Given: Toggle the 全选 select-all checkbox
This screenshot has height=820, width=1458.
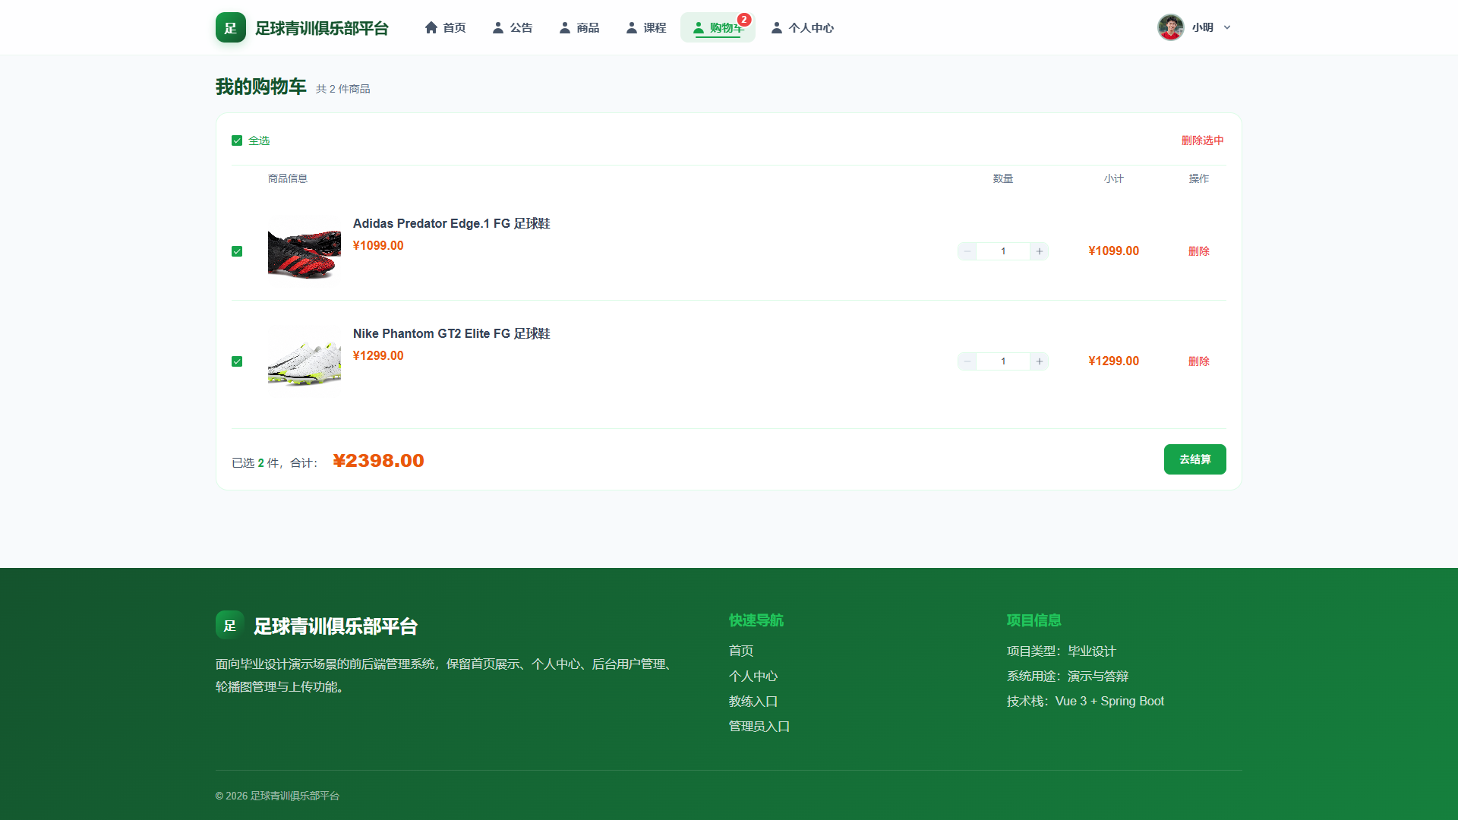Looking at the screenshot, I should point(237,140).
